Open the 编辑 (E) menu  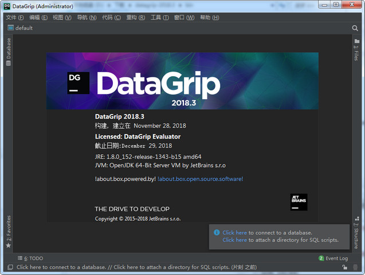[38, 17]
